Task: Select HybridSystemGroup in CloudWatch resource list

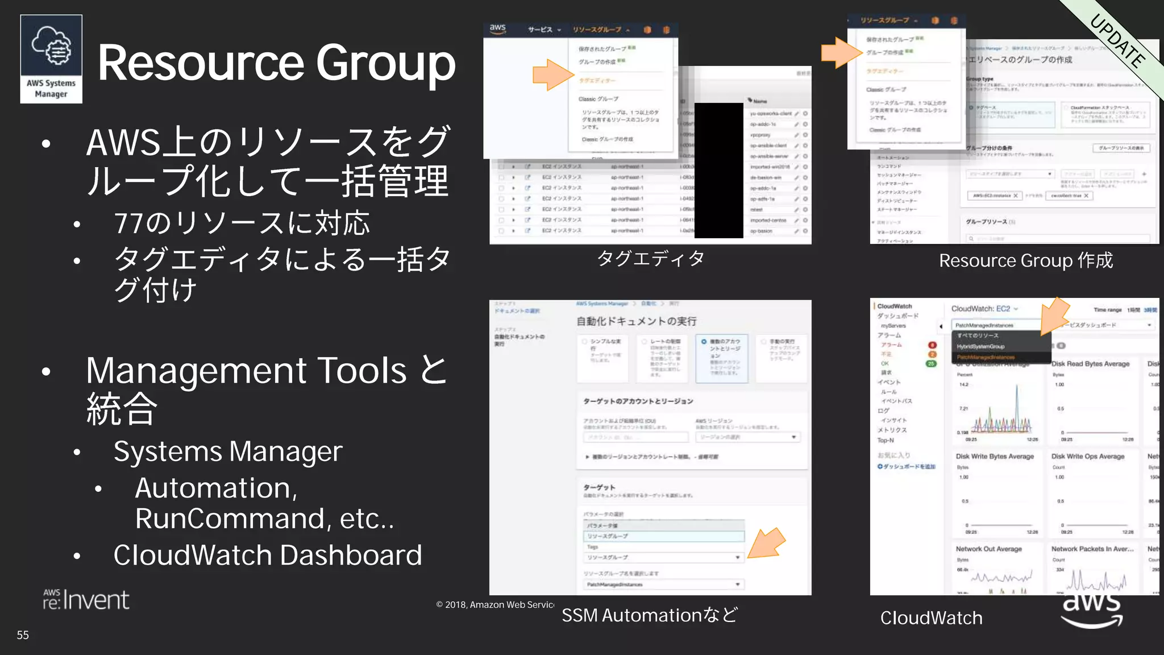Action: point(980,346)
